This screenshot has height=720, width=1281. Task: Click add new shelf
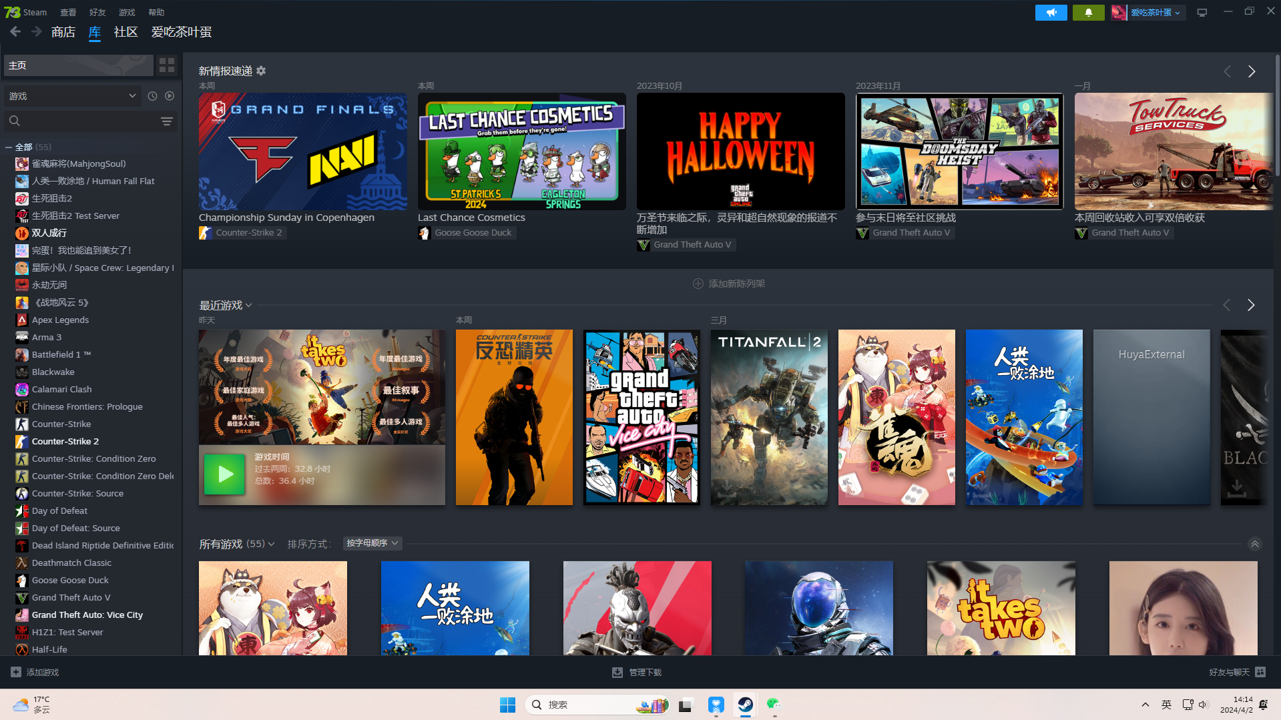point(729,284)
